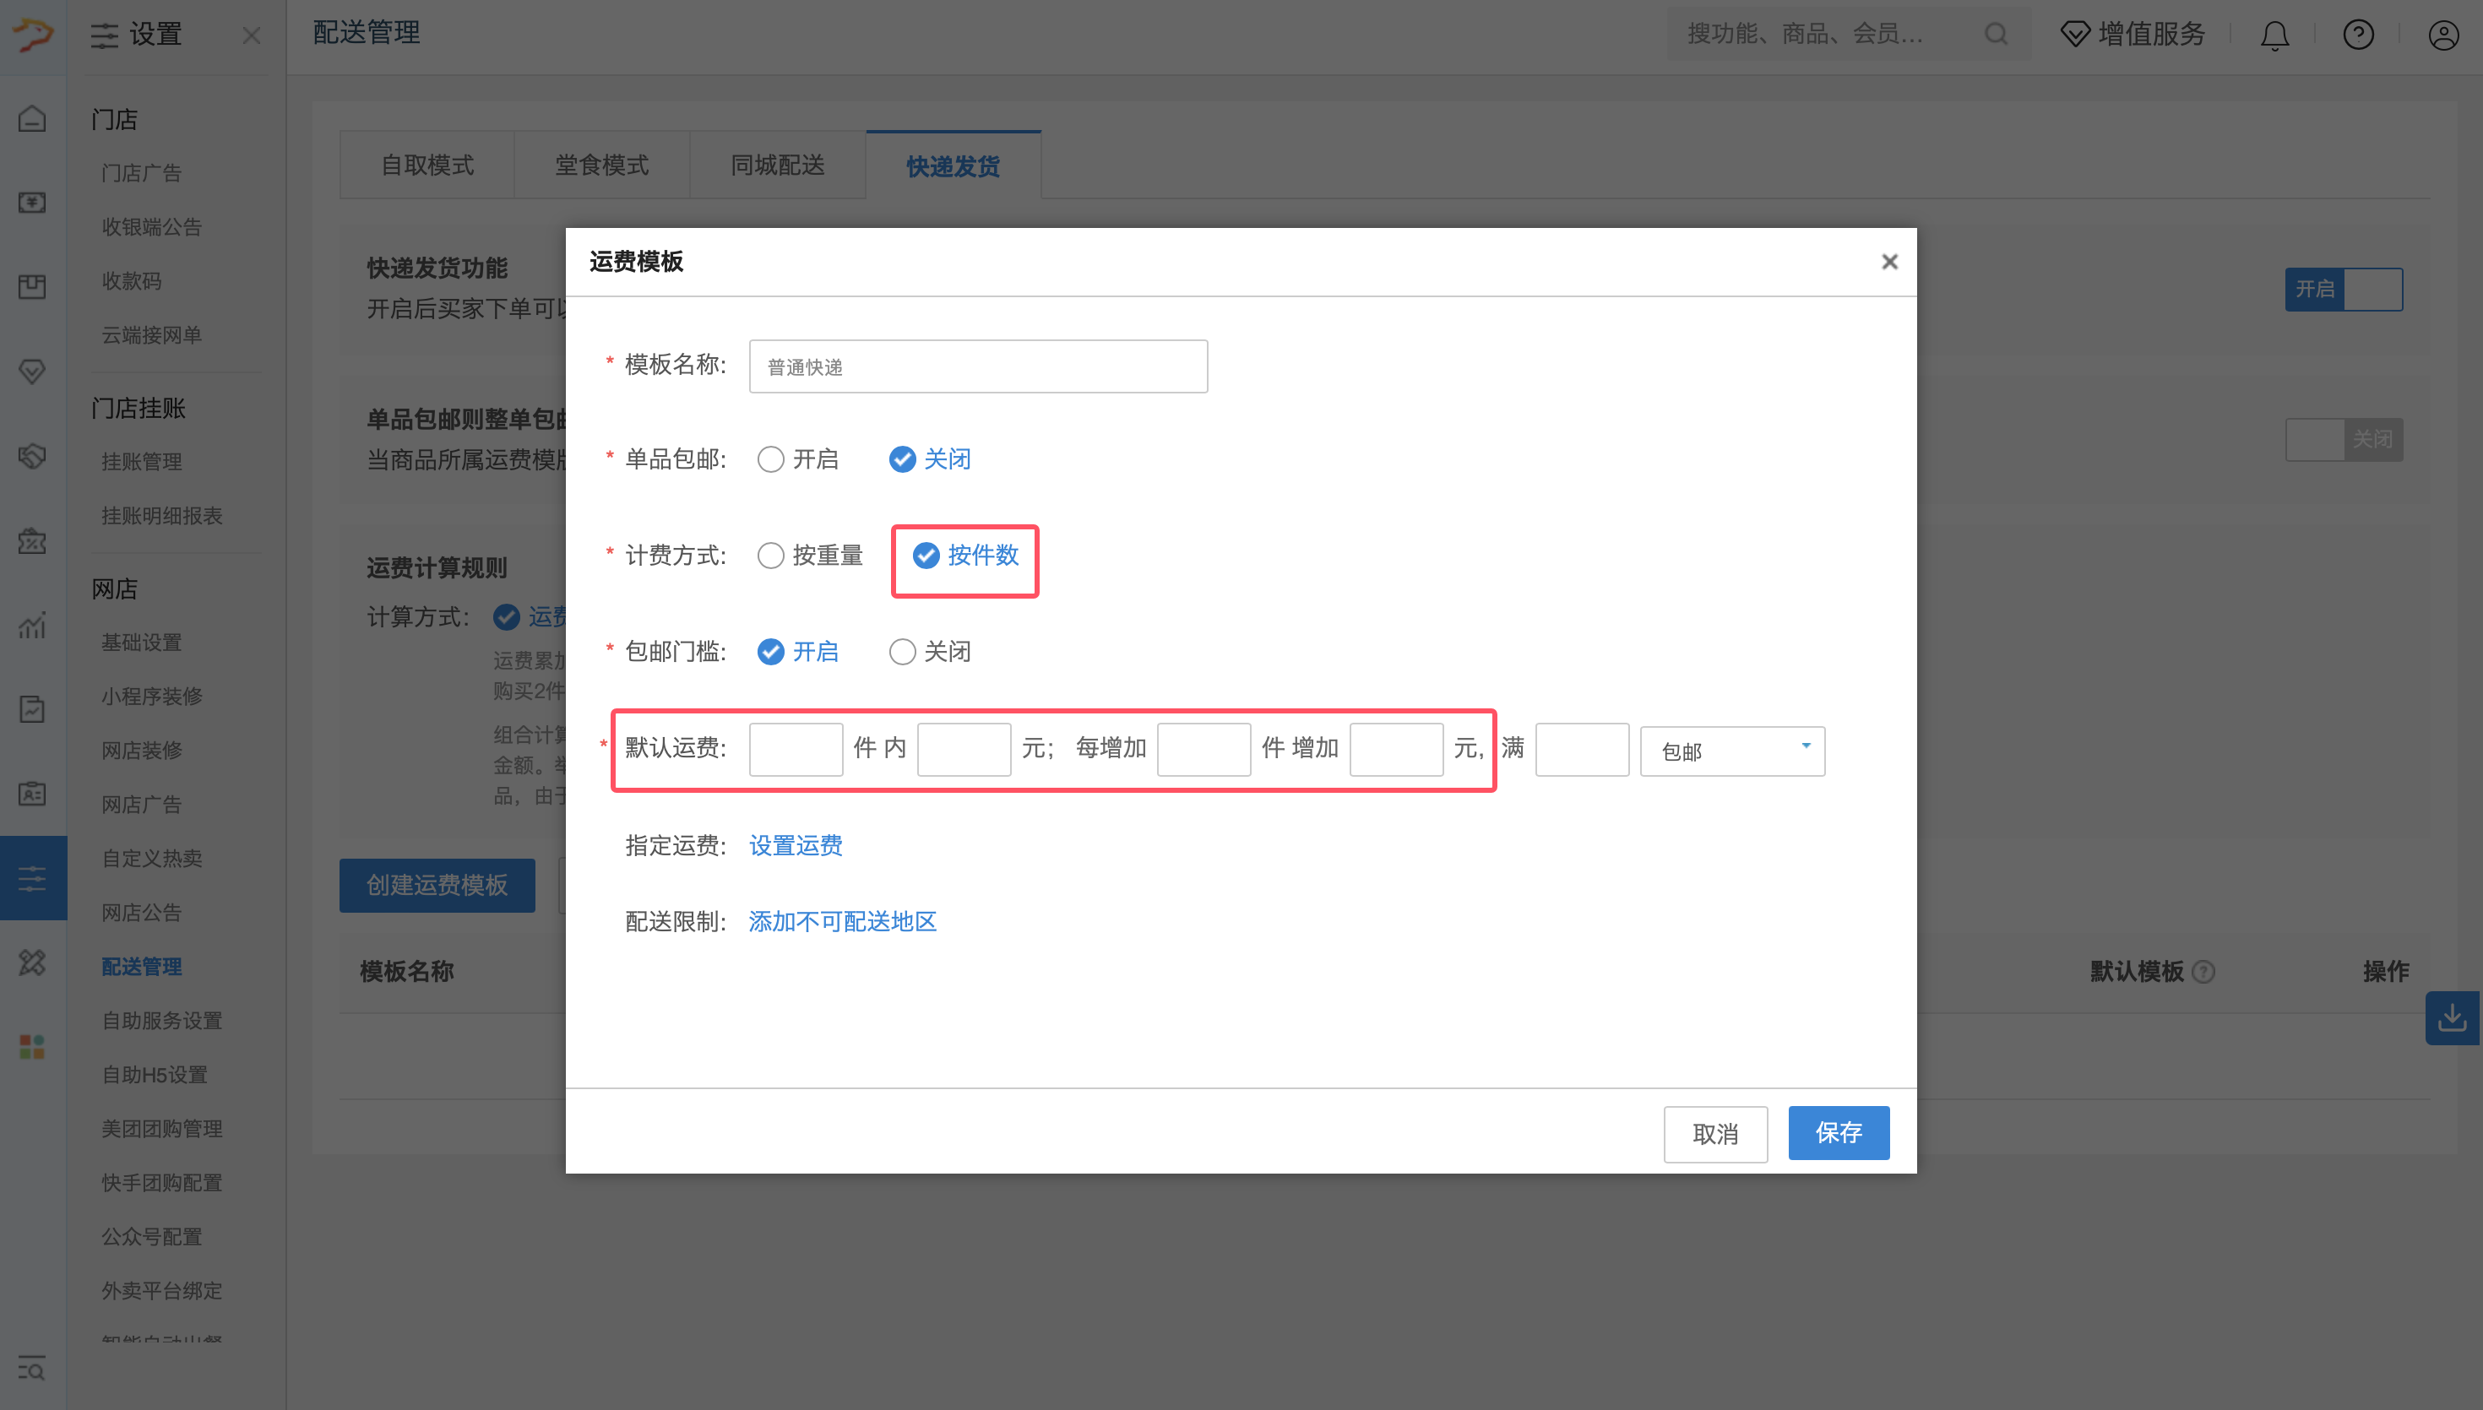
Task: Click the bottom-left sidebar expand icon
Action: point(32,1369)
